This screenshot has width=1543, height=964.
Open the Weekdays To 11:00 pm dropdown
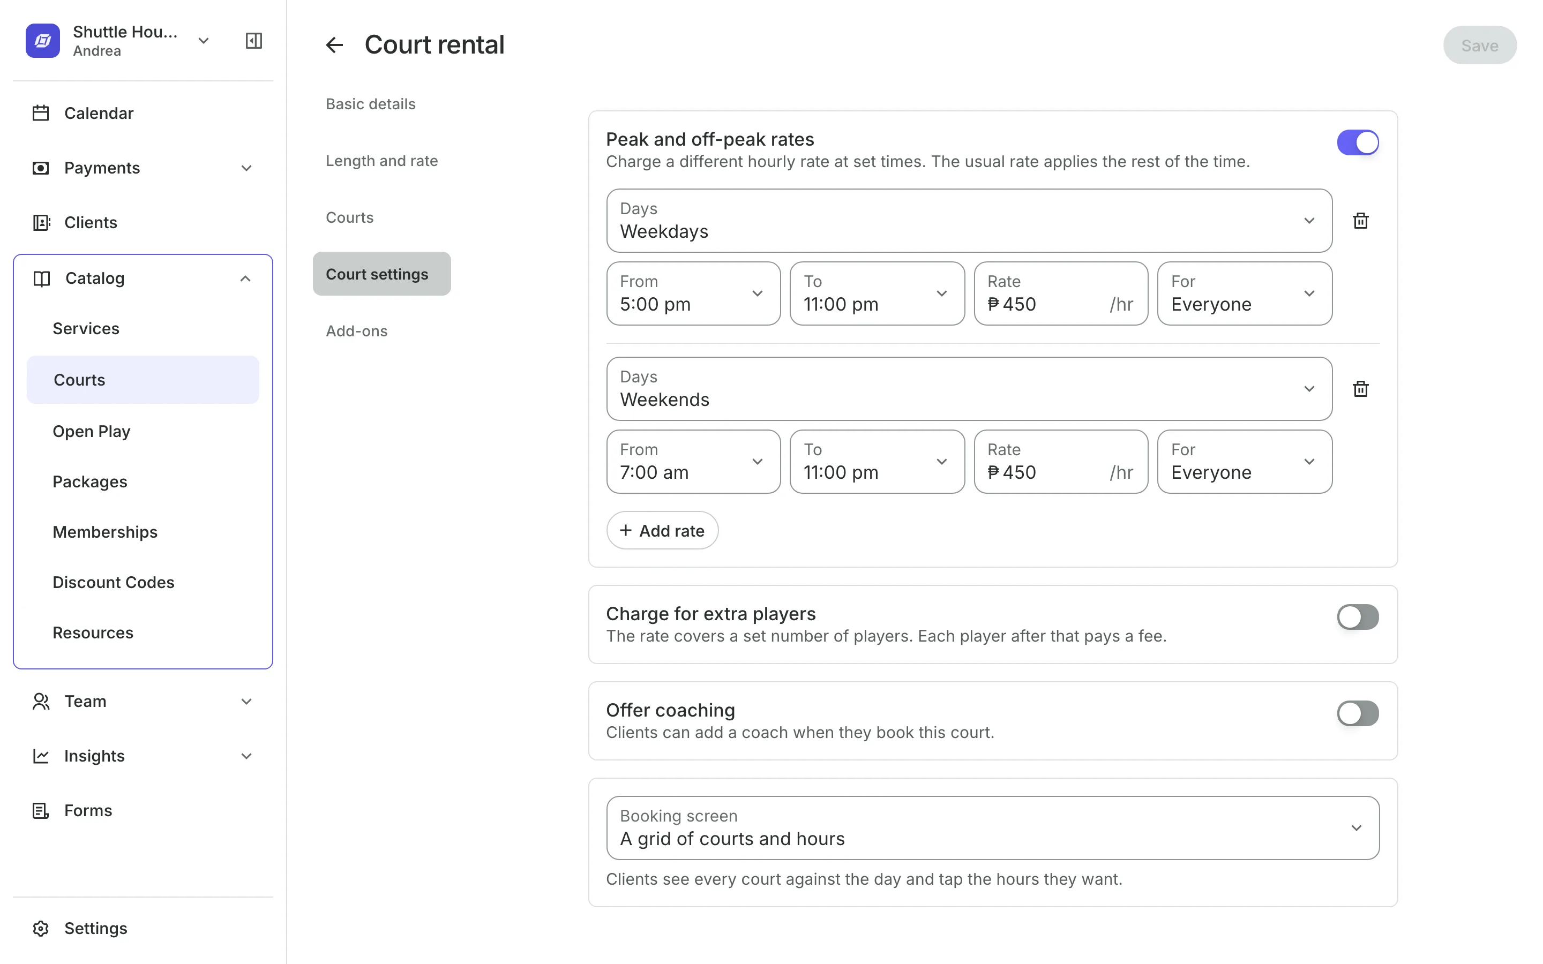pos(878,293)
